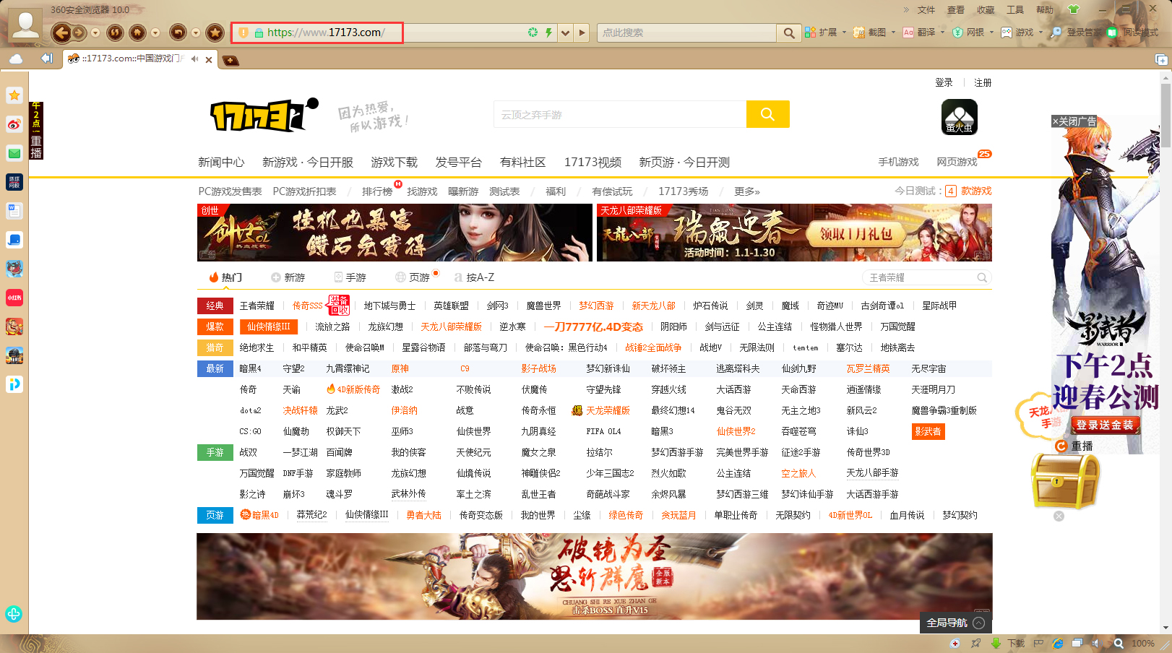This screenshot has width=1172, height=653.
Task: Open the 截图 screenshot dropdown arrow
Action: 893,33
